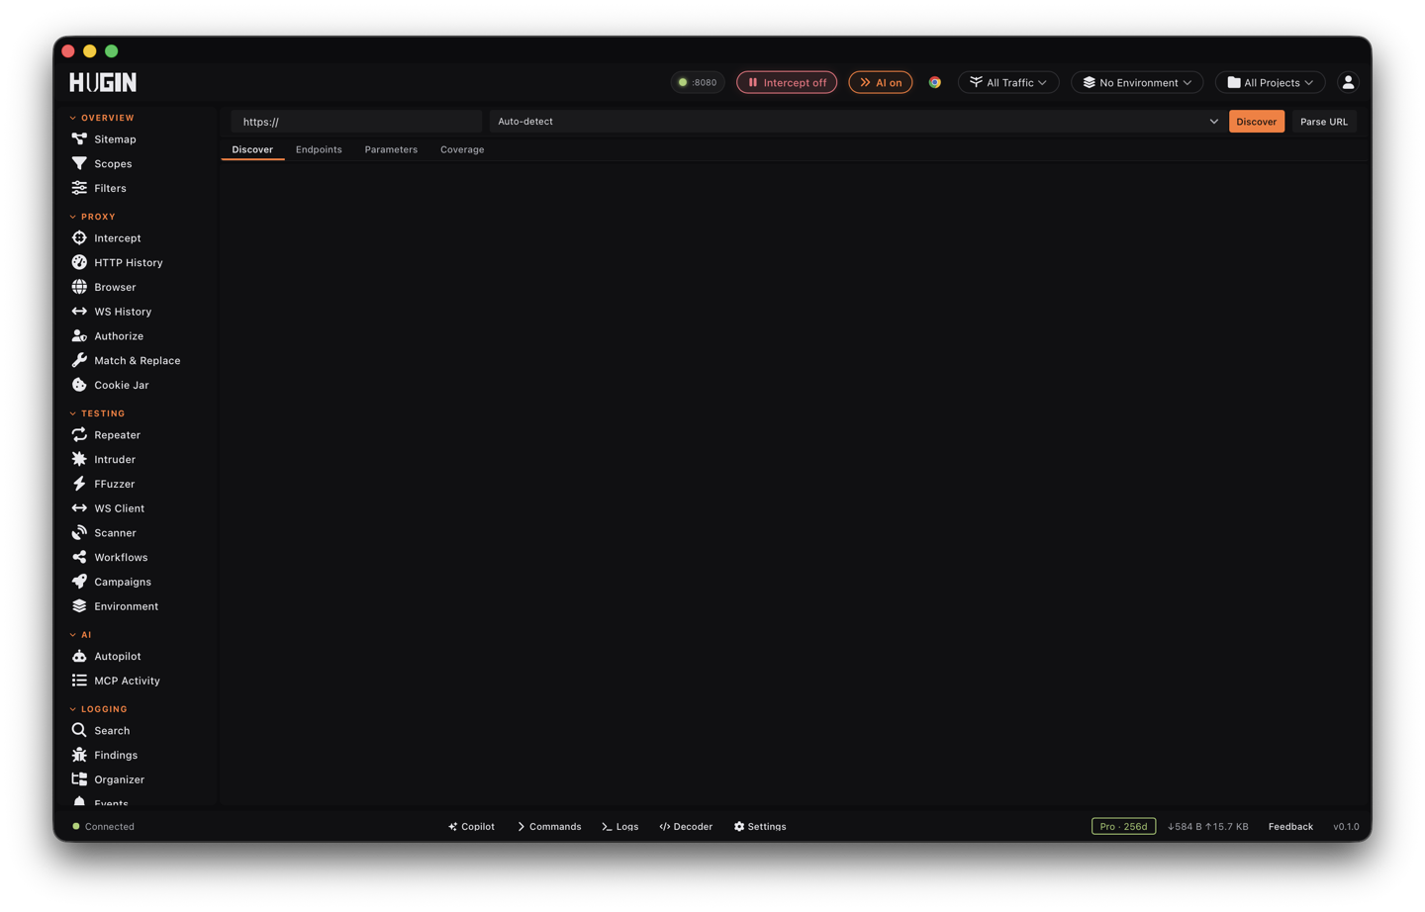Open the All Projects dropdown
The width and height of the screenshot is (1425, 912).
coord(1270,82)
